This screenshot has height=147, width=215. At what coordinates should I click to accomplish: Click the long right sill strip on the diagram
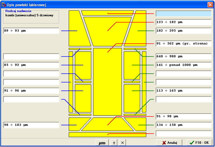click(x=144, y=82)
